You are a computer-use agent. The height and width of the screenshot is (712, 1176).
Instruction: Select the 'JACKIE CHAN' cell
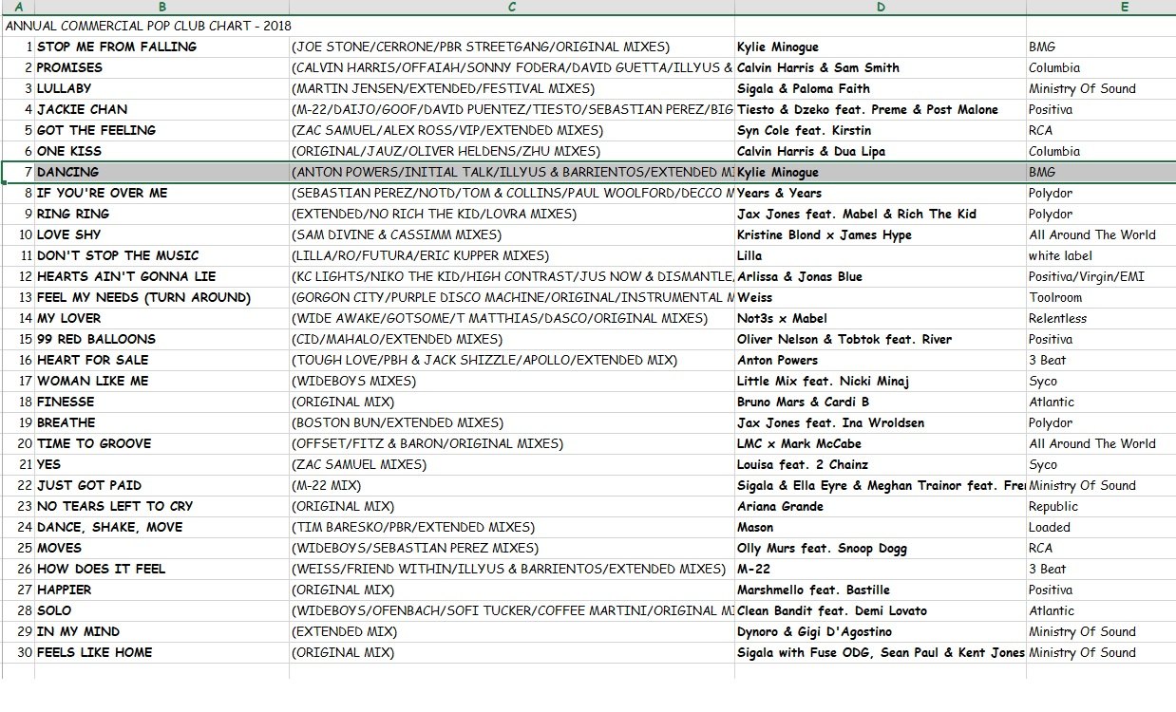(161, 109)
